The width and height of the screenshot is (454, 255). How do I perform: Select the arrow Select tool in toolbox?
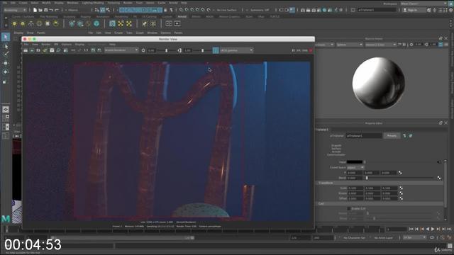pyautogui.click(x=6, y=37)
